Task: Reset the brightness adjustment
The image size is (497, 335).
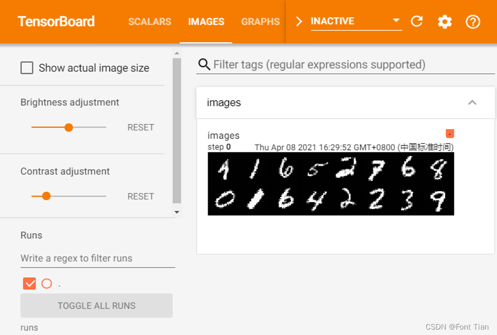Action: pos(141,127)
